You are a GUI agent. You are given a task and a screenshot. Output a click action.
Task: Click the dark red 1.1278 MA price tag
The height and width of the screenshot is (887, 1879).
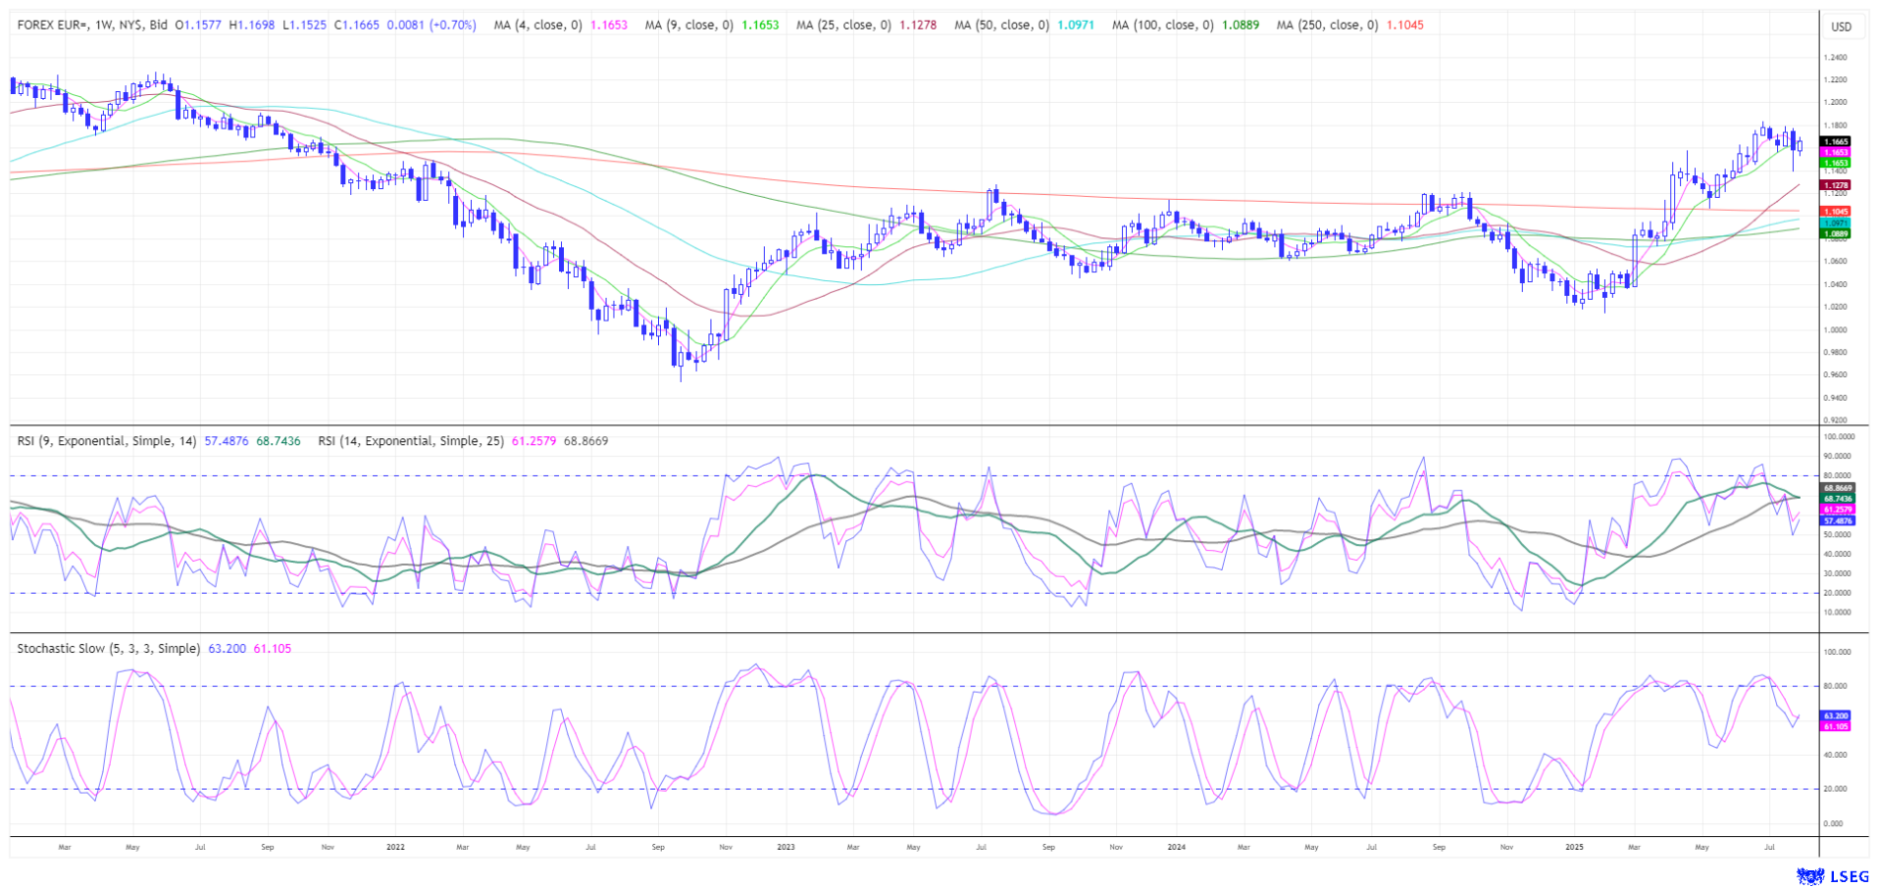tap(1836, 184)
